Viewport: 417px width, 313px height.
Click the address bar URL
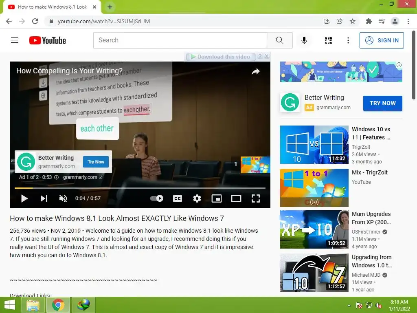pos(104,21)
